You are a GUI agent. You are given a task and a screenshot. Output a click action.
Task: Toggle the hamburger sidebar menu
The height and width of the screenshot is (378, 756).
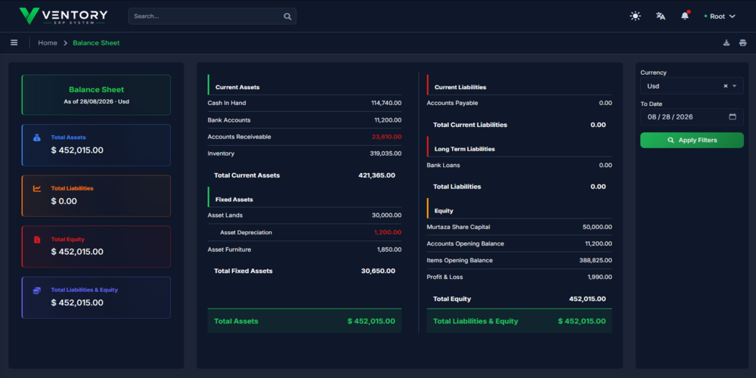pyautogui.click(x=14, y=42)
